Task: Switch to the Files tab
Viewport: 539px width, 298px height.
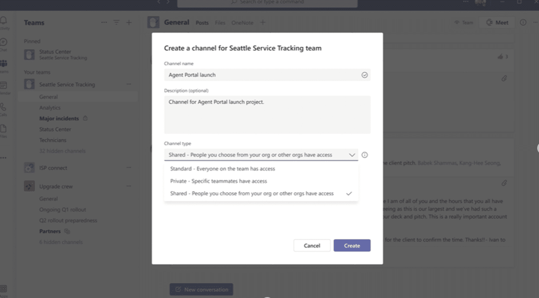Action: pyautogui.click(x=220, y=23)
